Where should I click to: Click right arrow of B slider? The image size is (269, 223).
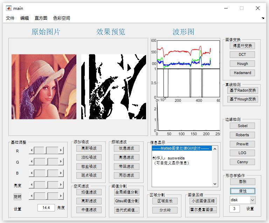click(x=61, y=173)
